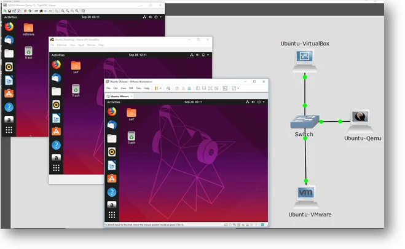
Task: Click Activities in the VMware Ubuntu window
Action: (x=114, y=102)
